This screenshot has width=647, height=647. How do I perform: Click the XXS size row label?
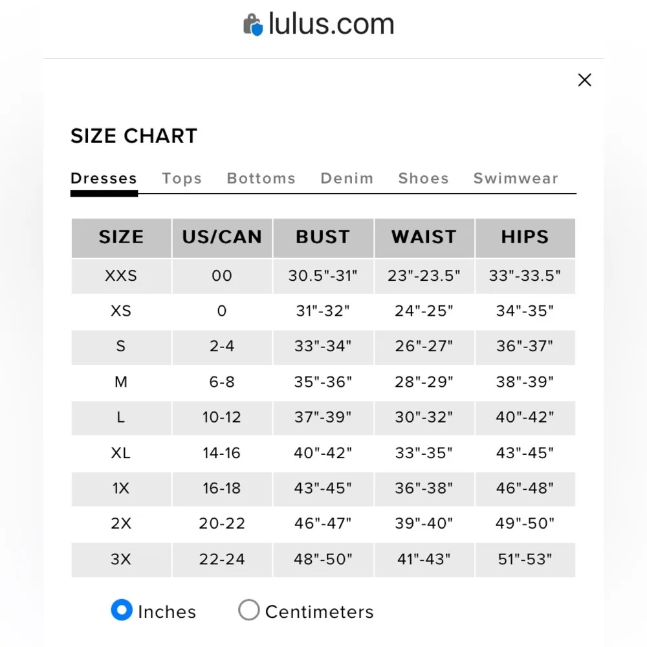[x=121, y=276]
